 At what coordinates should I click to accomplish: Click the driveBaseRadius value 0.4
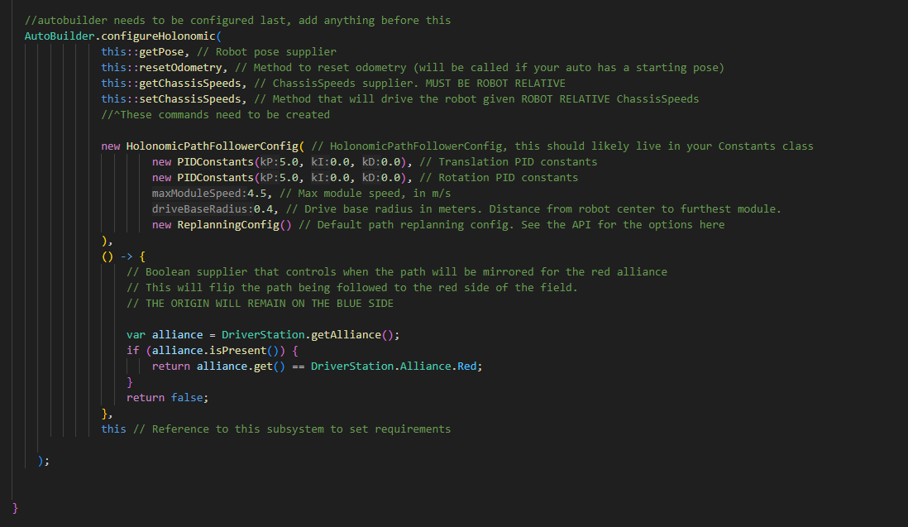263,208
